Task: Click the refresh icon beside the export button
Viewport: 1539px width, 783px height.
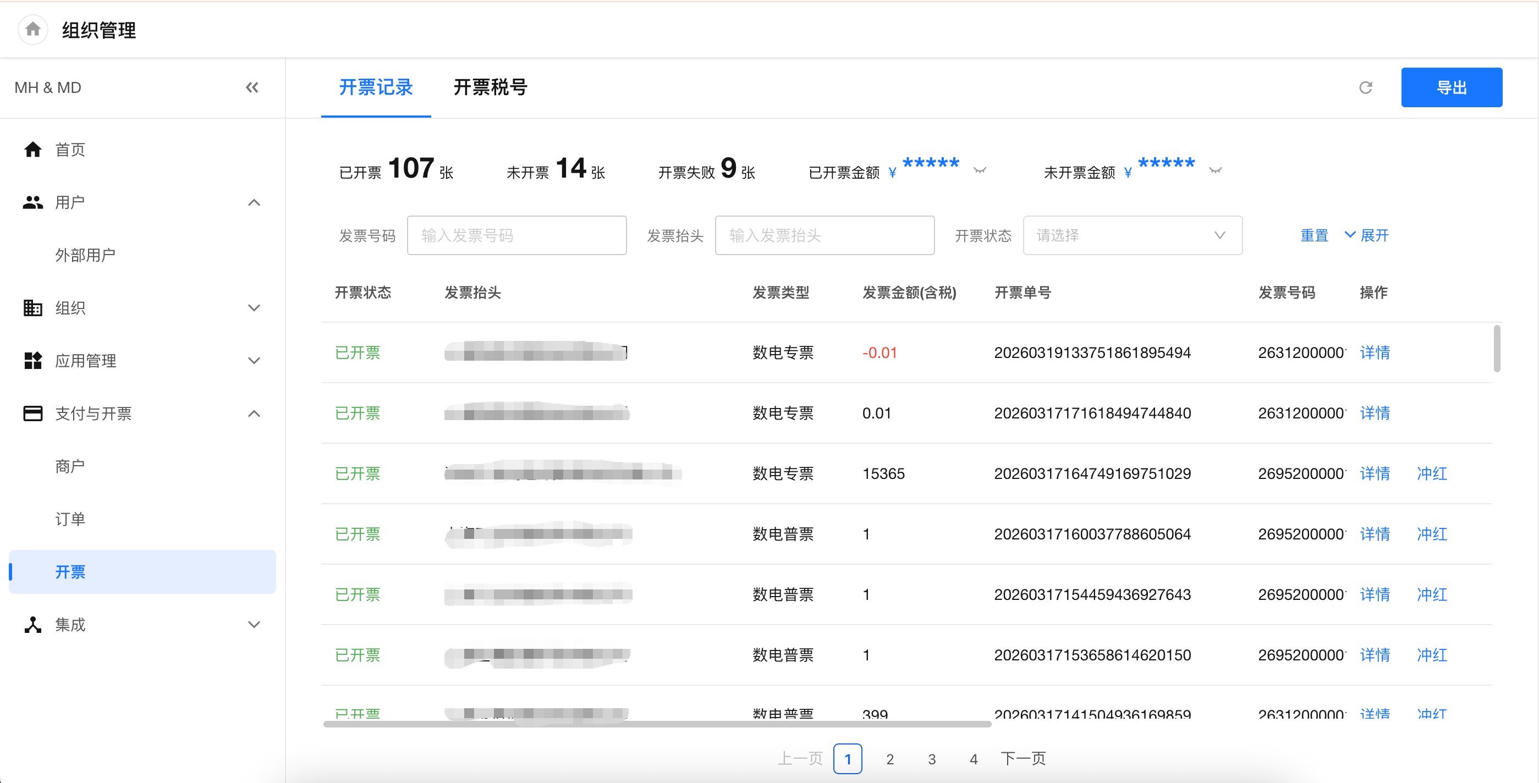Action: (x=1365, y=88)
